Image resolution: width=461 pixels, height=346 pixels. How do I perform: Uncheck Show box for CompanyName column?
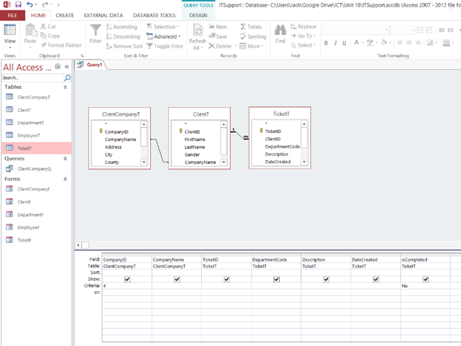click(177, 279)
